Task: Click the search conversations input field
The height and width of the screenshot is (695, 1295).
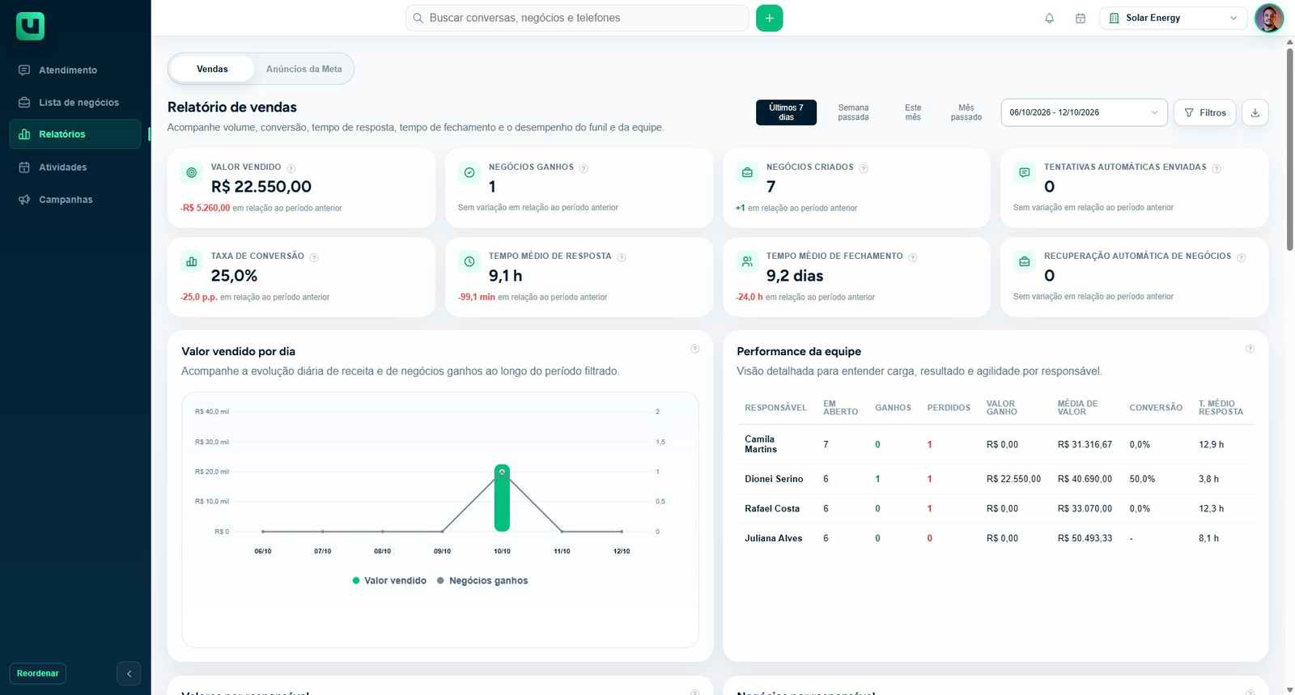Action: pyautogui.click(x=576, y=18)
